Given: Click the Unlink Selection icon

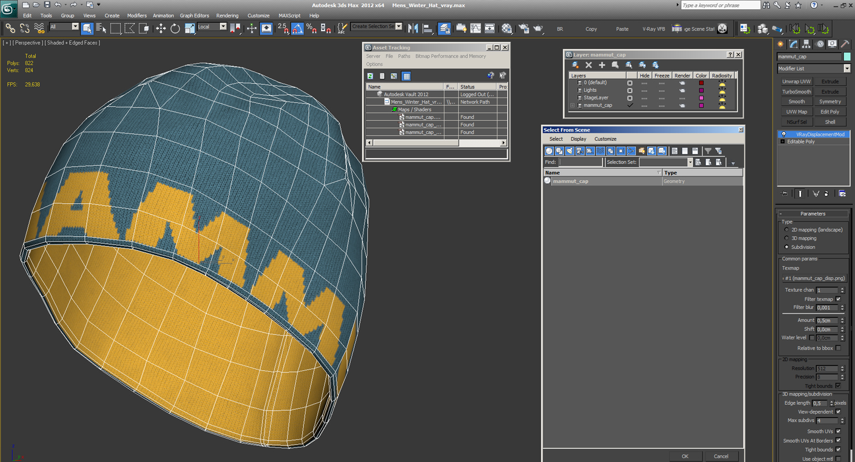Looking at the screenshot, I should [x=25, y=28].
